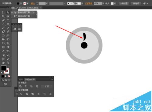Apply None mode below fill box
Image resolution: width=152 pixels, height=112 pixels.
tap(9, 76)
